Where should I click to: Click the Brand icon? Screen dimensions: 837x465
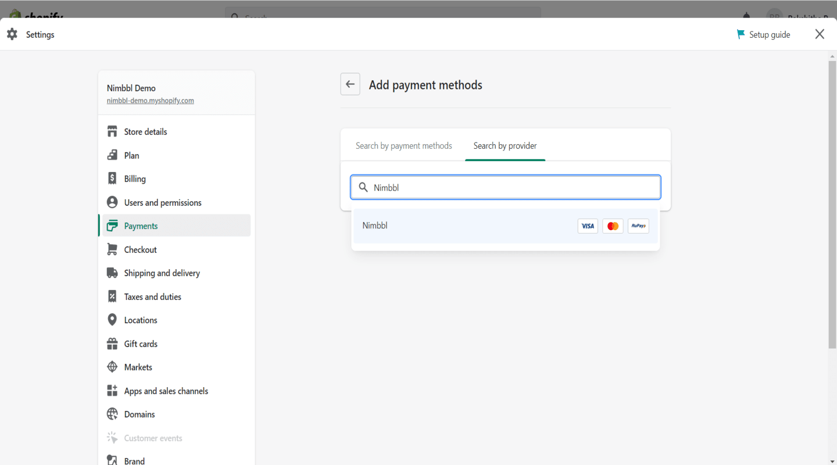[112, 460]
